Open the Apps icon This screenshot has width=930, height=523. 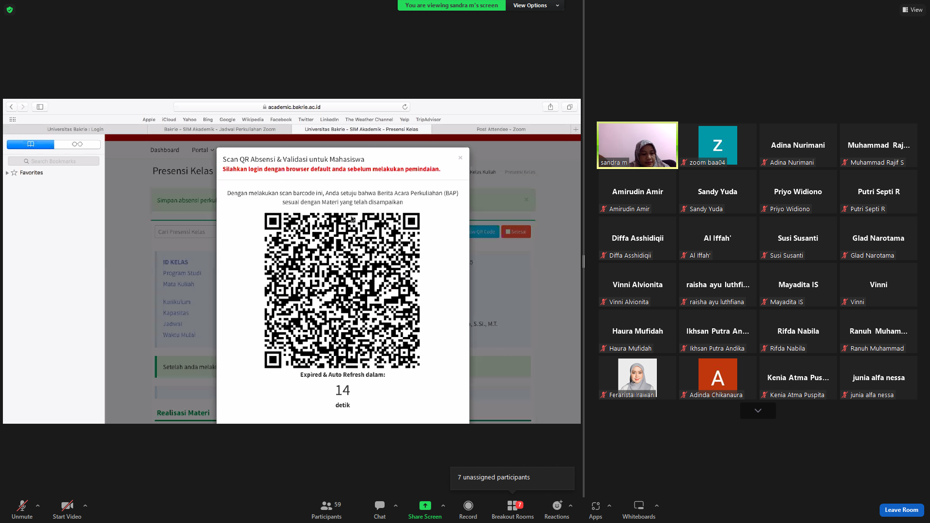click(x=595, y=506)
